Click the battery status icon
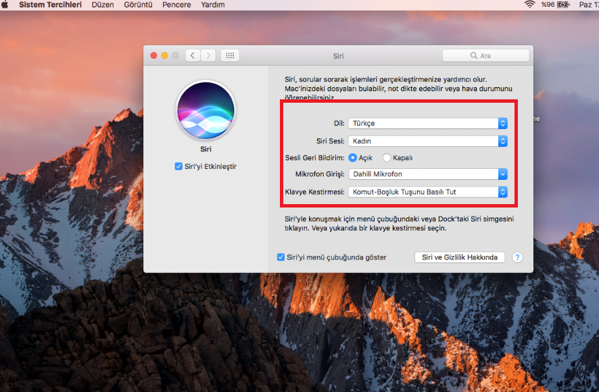The height and width of the screenshot is (392, 599). (563, 5)
